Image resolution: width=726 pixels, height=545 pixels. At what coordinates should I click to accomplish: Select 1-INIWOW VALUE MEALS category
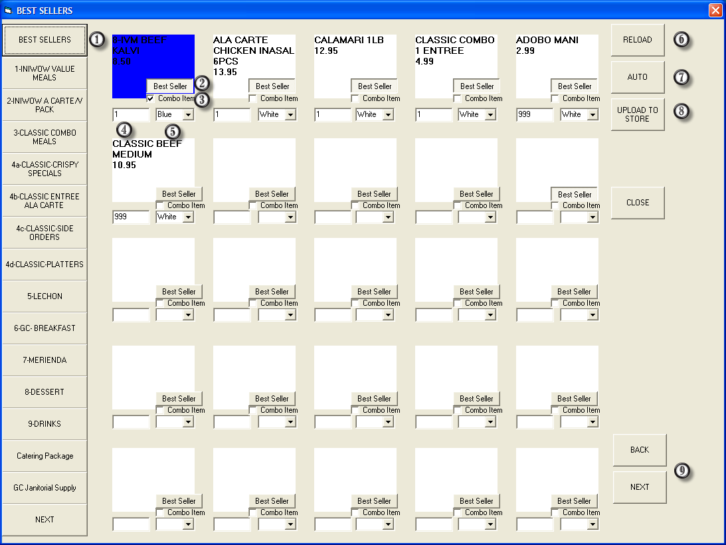coord(45,73)
